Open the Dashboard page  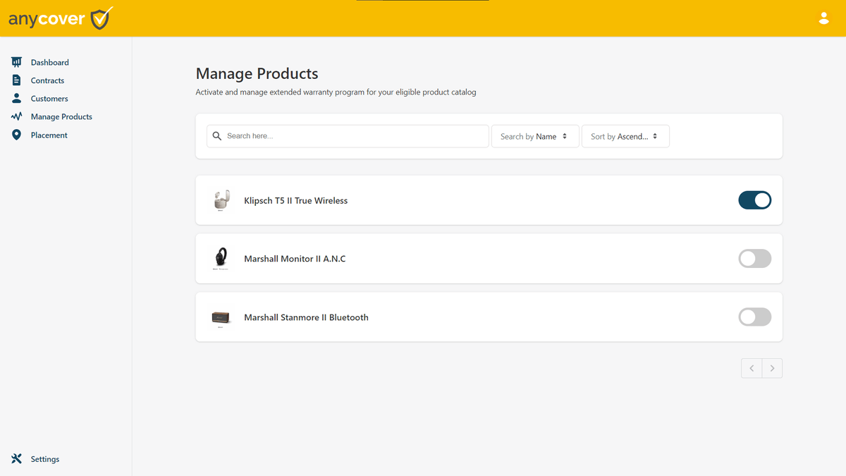click(x=50, y=62)
